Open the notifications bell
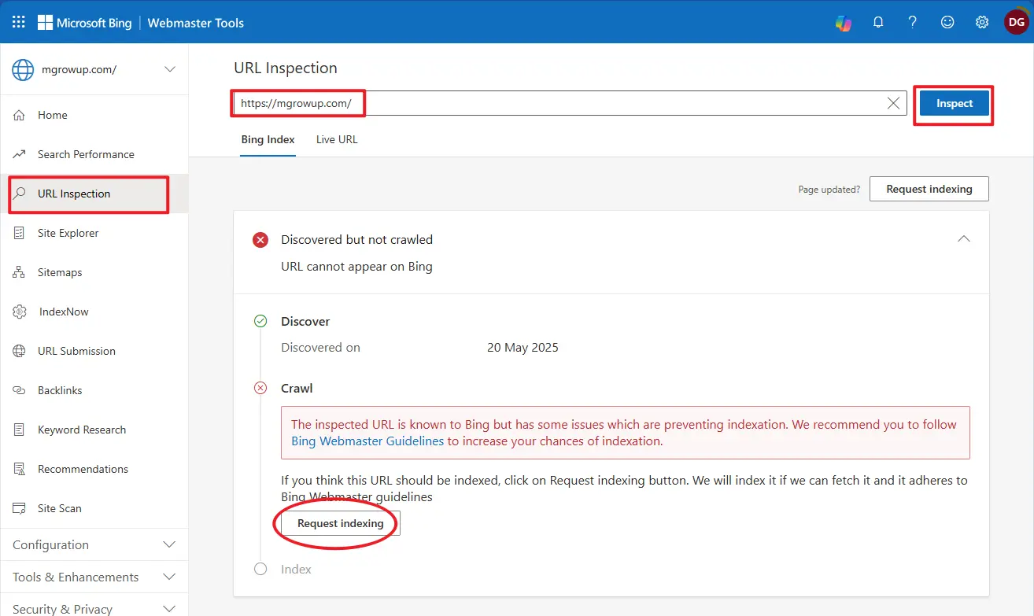1034x616 pixels. click(878, 23)
